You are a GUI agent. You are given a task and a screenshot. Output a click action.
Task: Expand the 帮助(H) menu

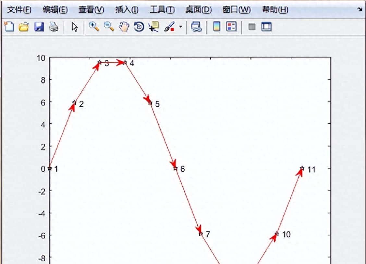click(x=275, y=10)
